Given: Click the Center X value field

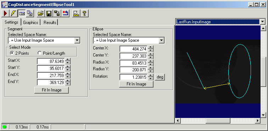Looking at the screenshot, I should pyautogui.click(x=134, y=49).
